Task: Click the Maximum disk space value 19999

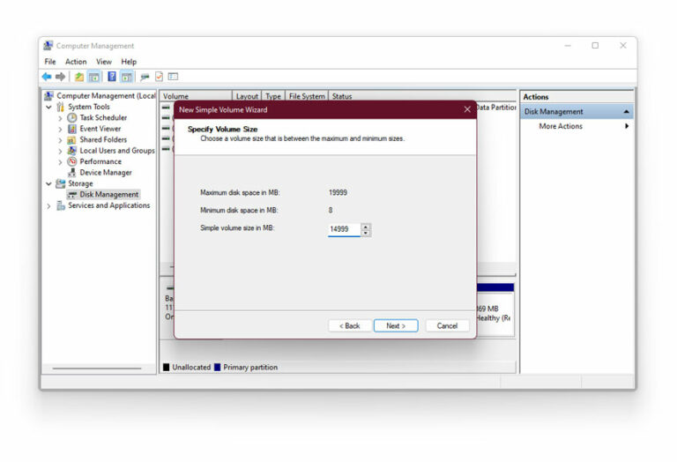Action: tap(338, 192)
